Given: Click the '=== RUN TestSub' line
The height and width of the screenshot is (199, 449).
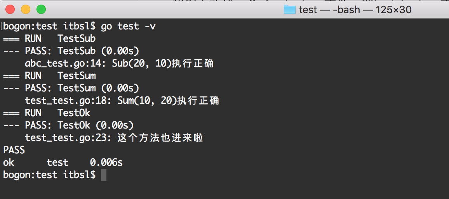Looking at the screenshot, I should coord(49,39).
